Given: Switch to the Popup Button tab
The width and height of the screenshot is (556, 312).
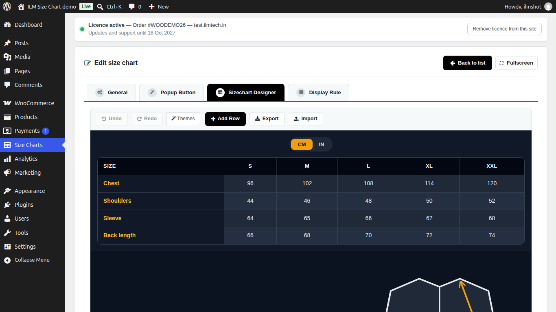Looking at the screenshot, I should click(x=171, y=92).
